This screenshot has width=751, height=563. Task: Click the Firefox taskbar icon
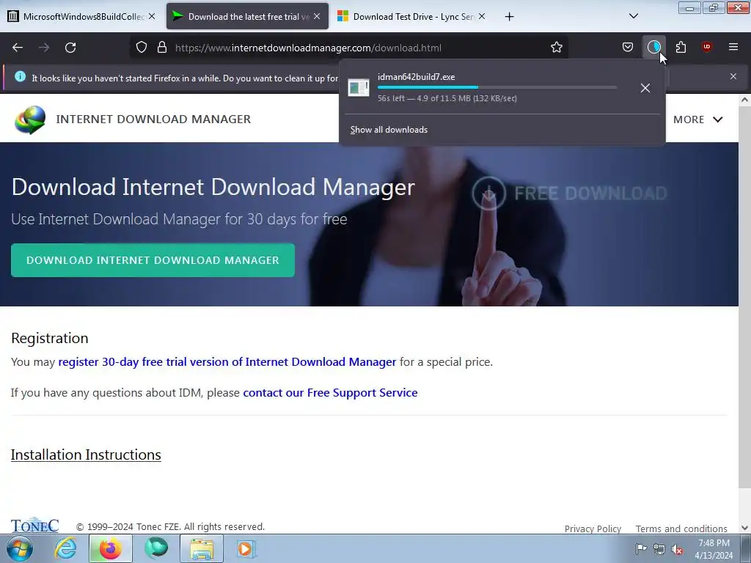110,548
